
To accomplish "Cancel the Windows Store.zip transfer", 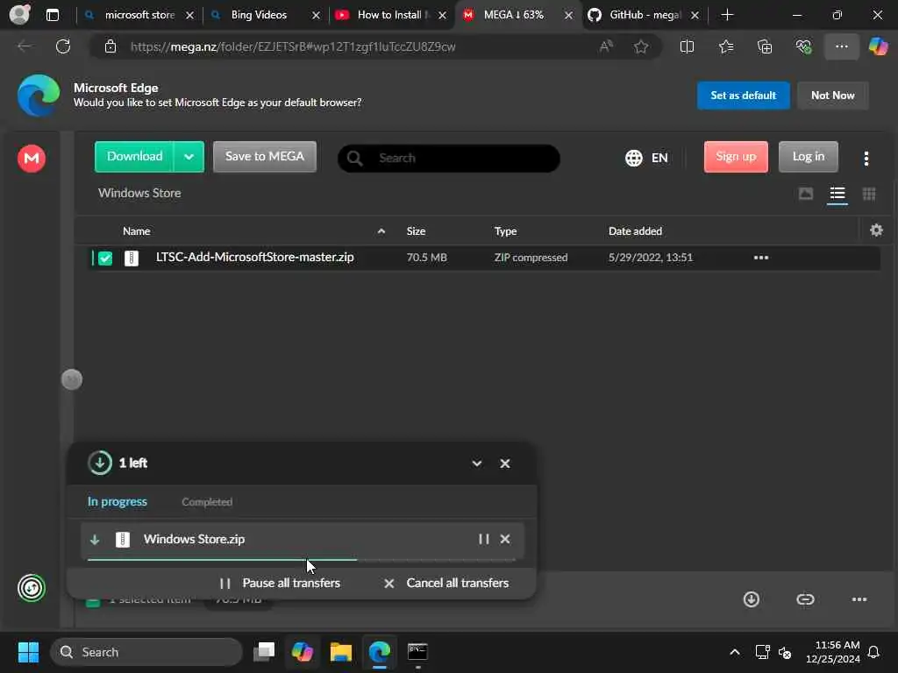I will tap(504, 539).
